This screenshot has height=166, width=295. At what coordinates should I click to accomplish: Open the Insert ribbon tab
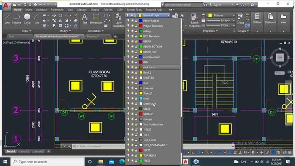[29, 10]
